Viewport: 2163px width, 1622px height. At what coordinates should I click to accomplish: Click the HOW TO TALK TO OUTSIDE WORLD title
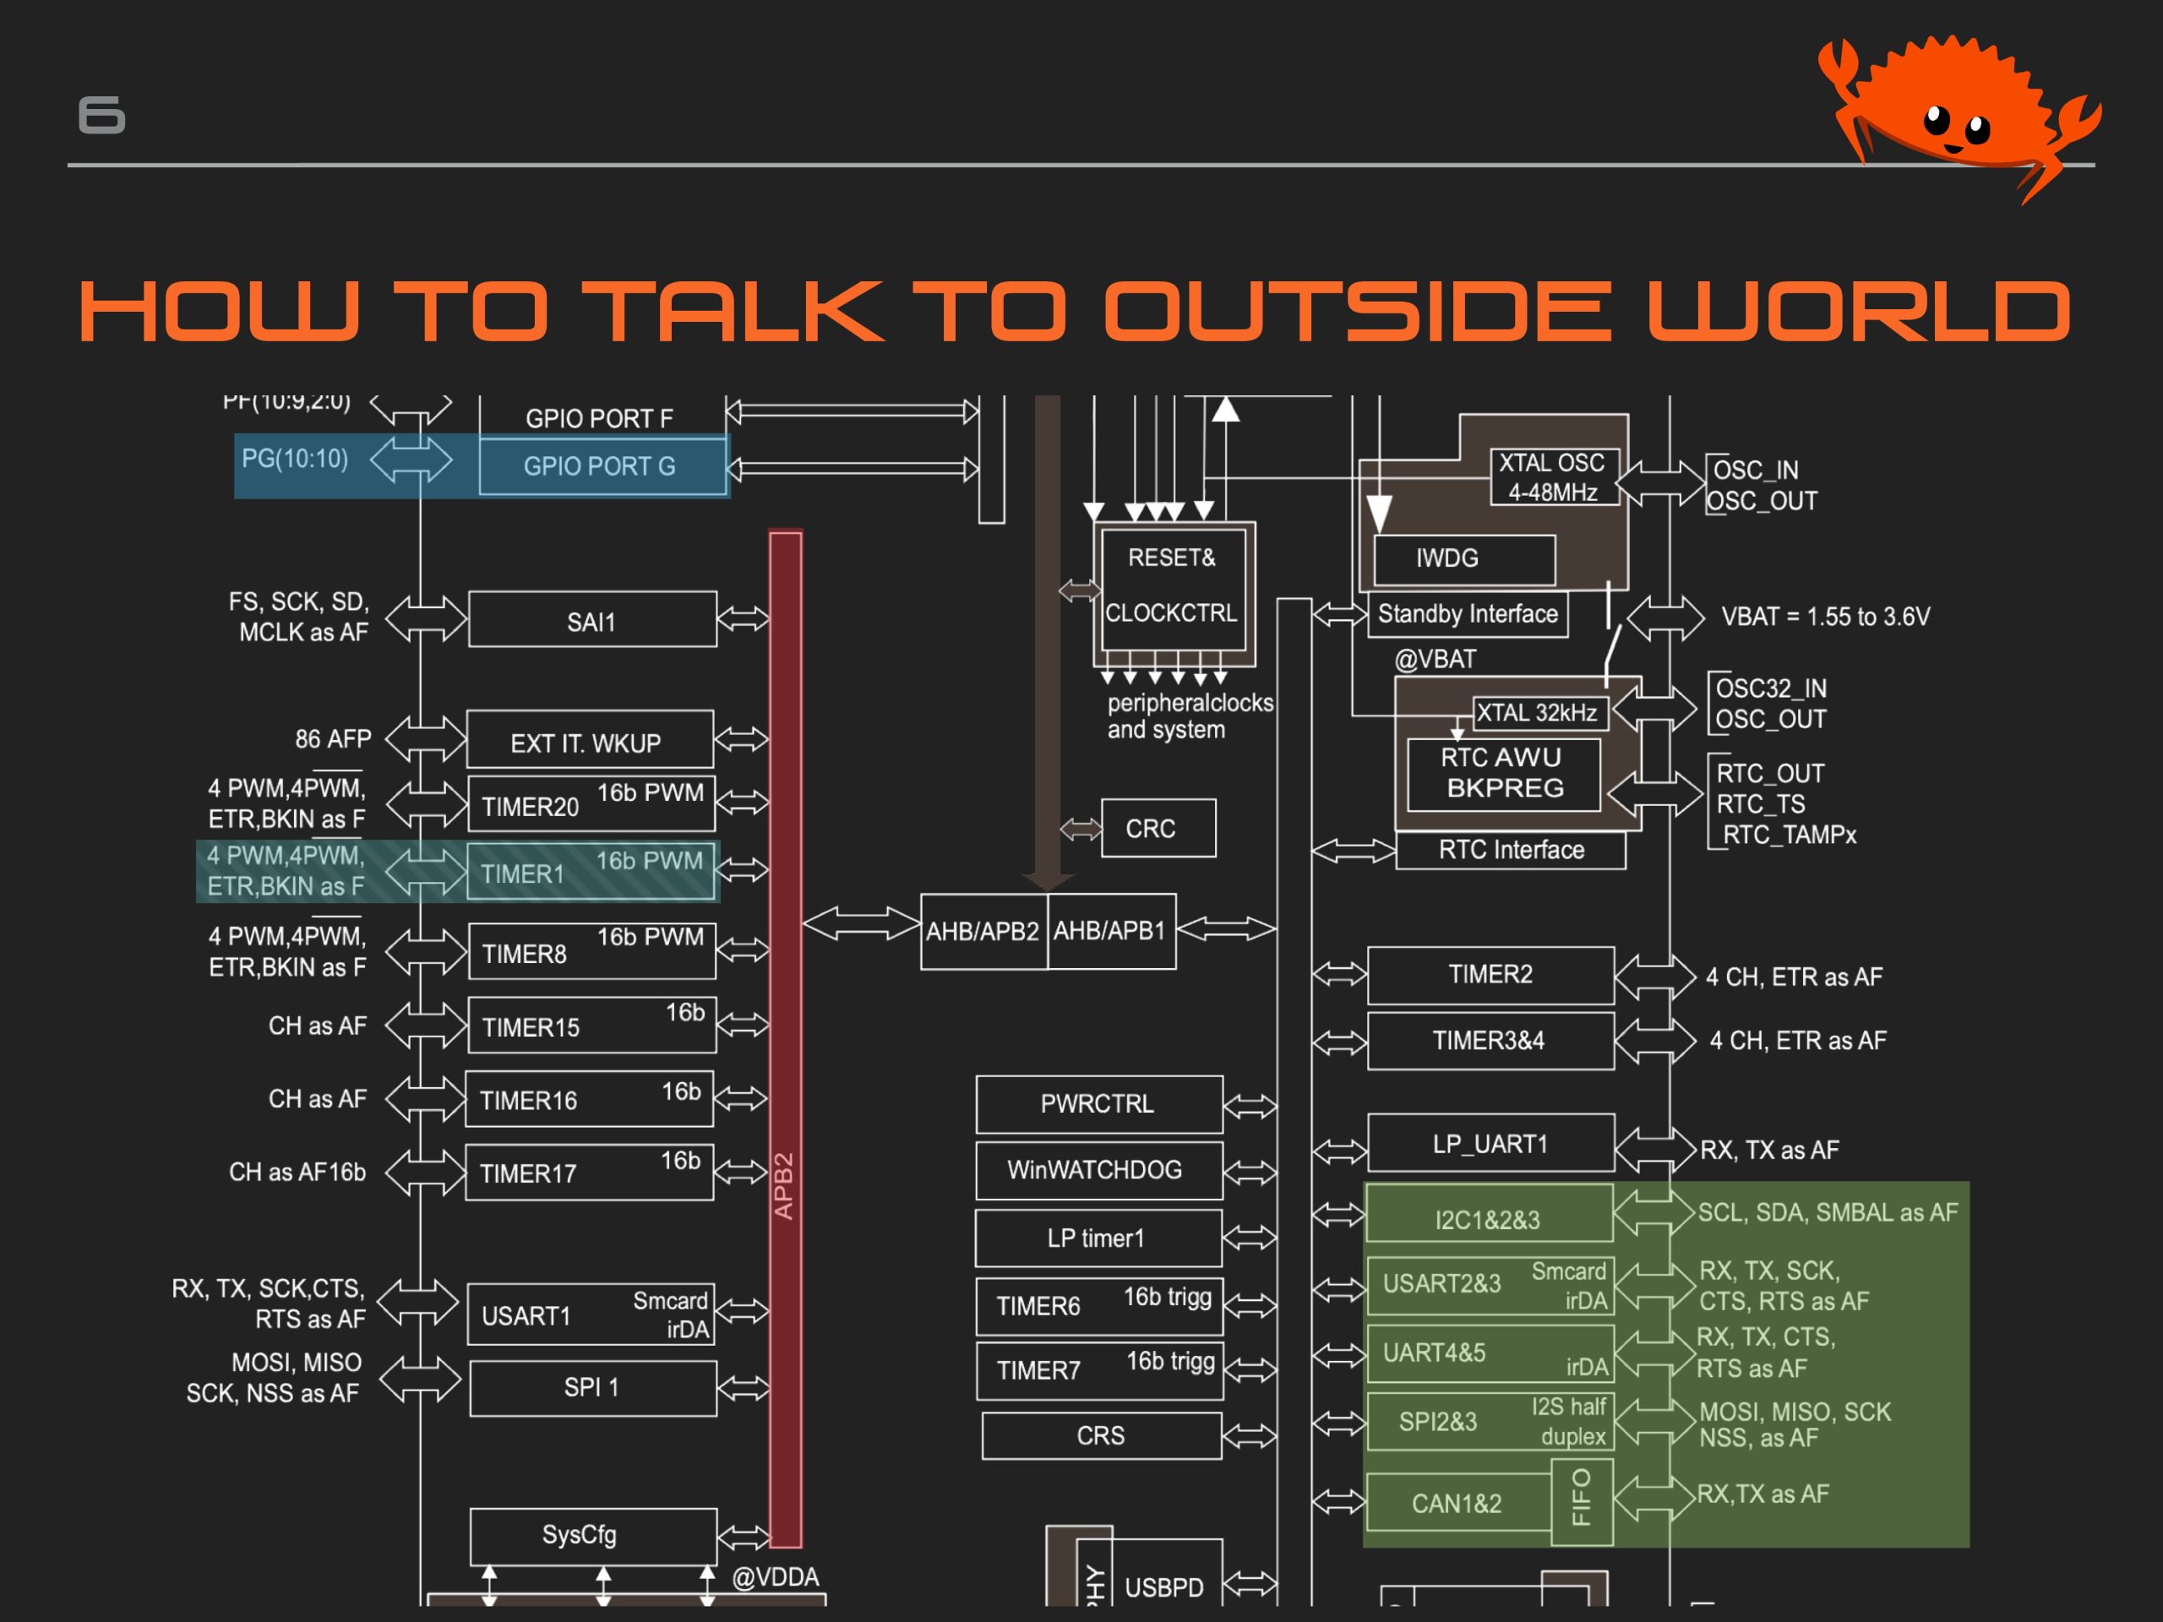(x=1074, y=311)
